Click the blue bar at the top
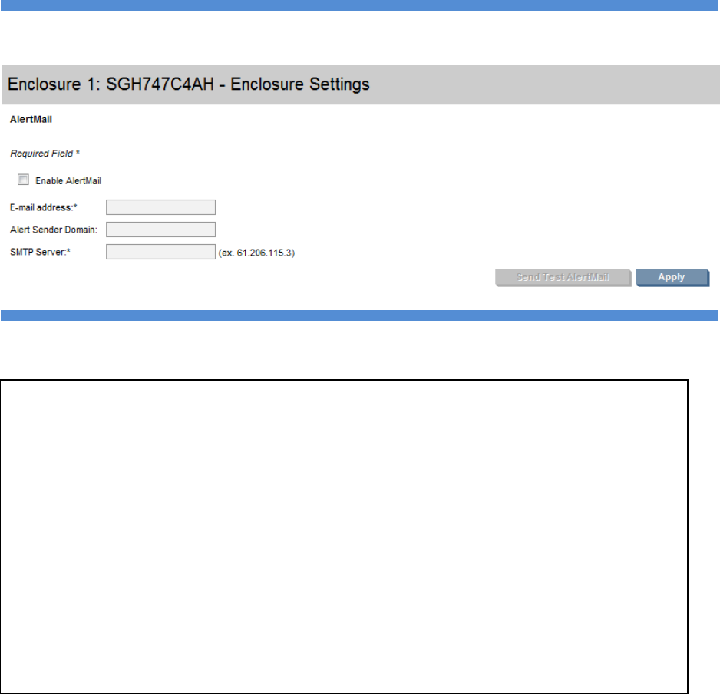Image resolution: width=720 pixels, height=694 pixels. click(359, 5)
